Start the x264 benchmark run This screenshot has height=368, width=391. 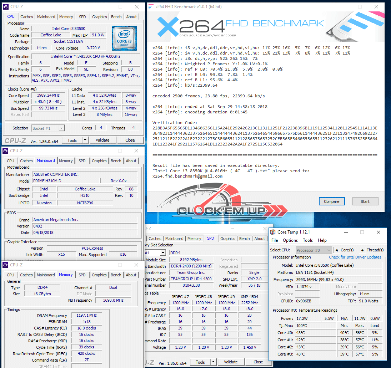click(365, 201)
